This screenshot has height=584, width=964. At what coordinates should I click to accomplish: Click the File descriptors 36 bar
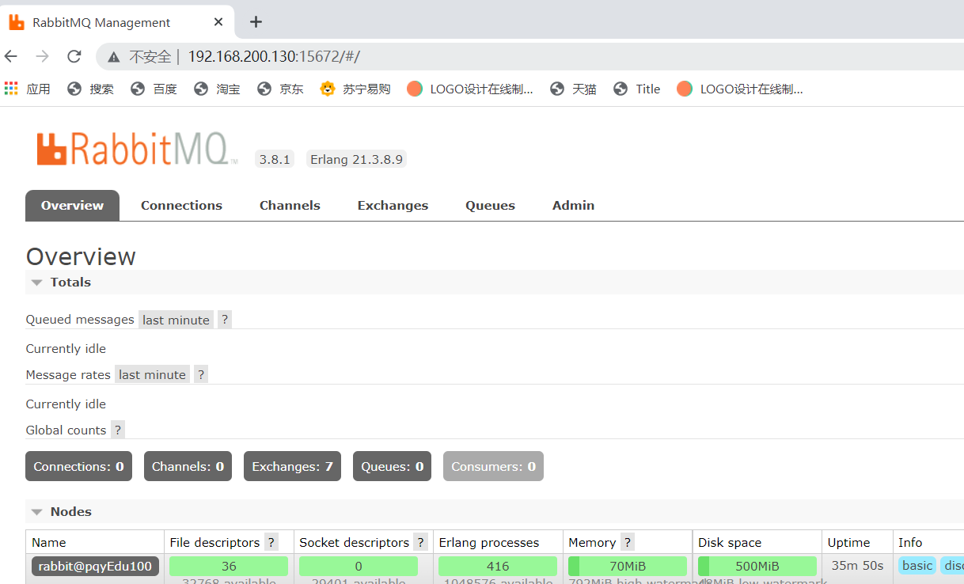click(229, 566)
